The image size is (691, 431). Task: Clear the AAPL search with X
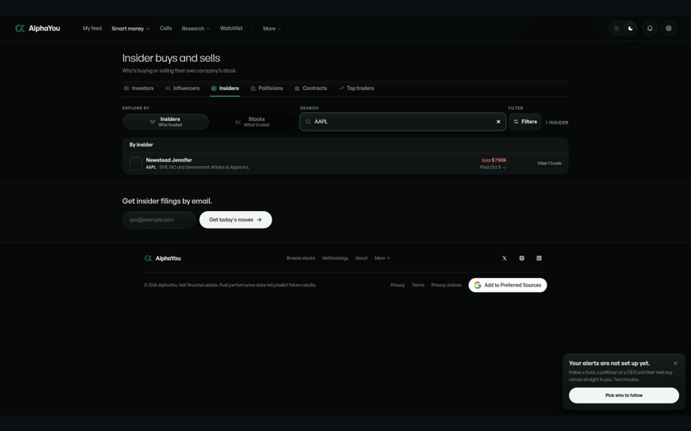tap(498, 122)
